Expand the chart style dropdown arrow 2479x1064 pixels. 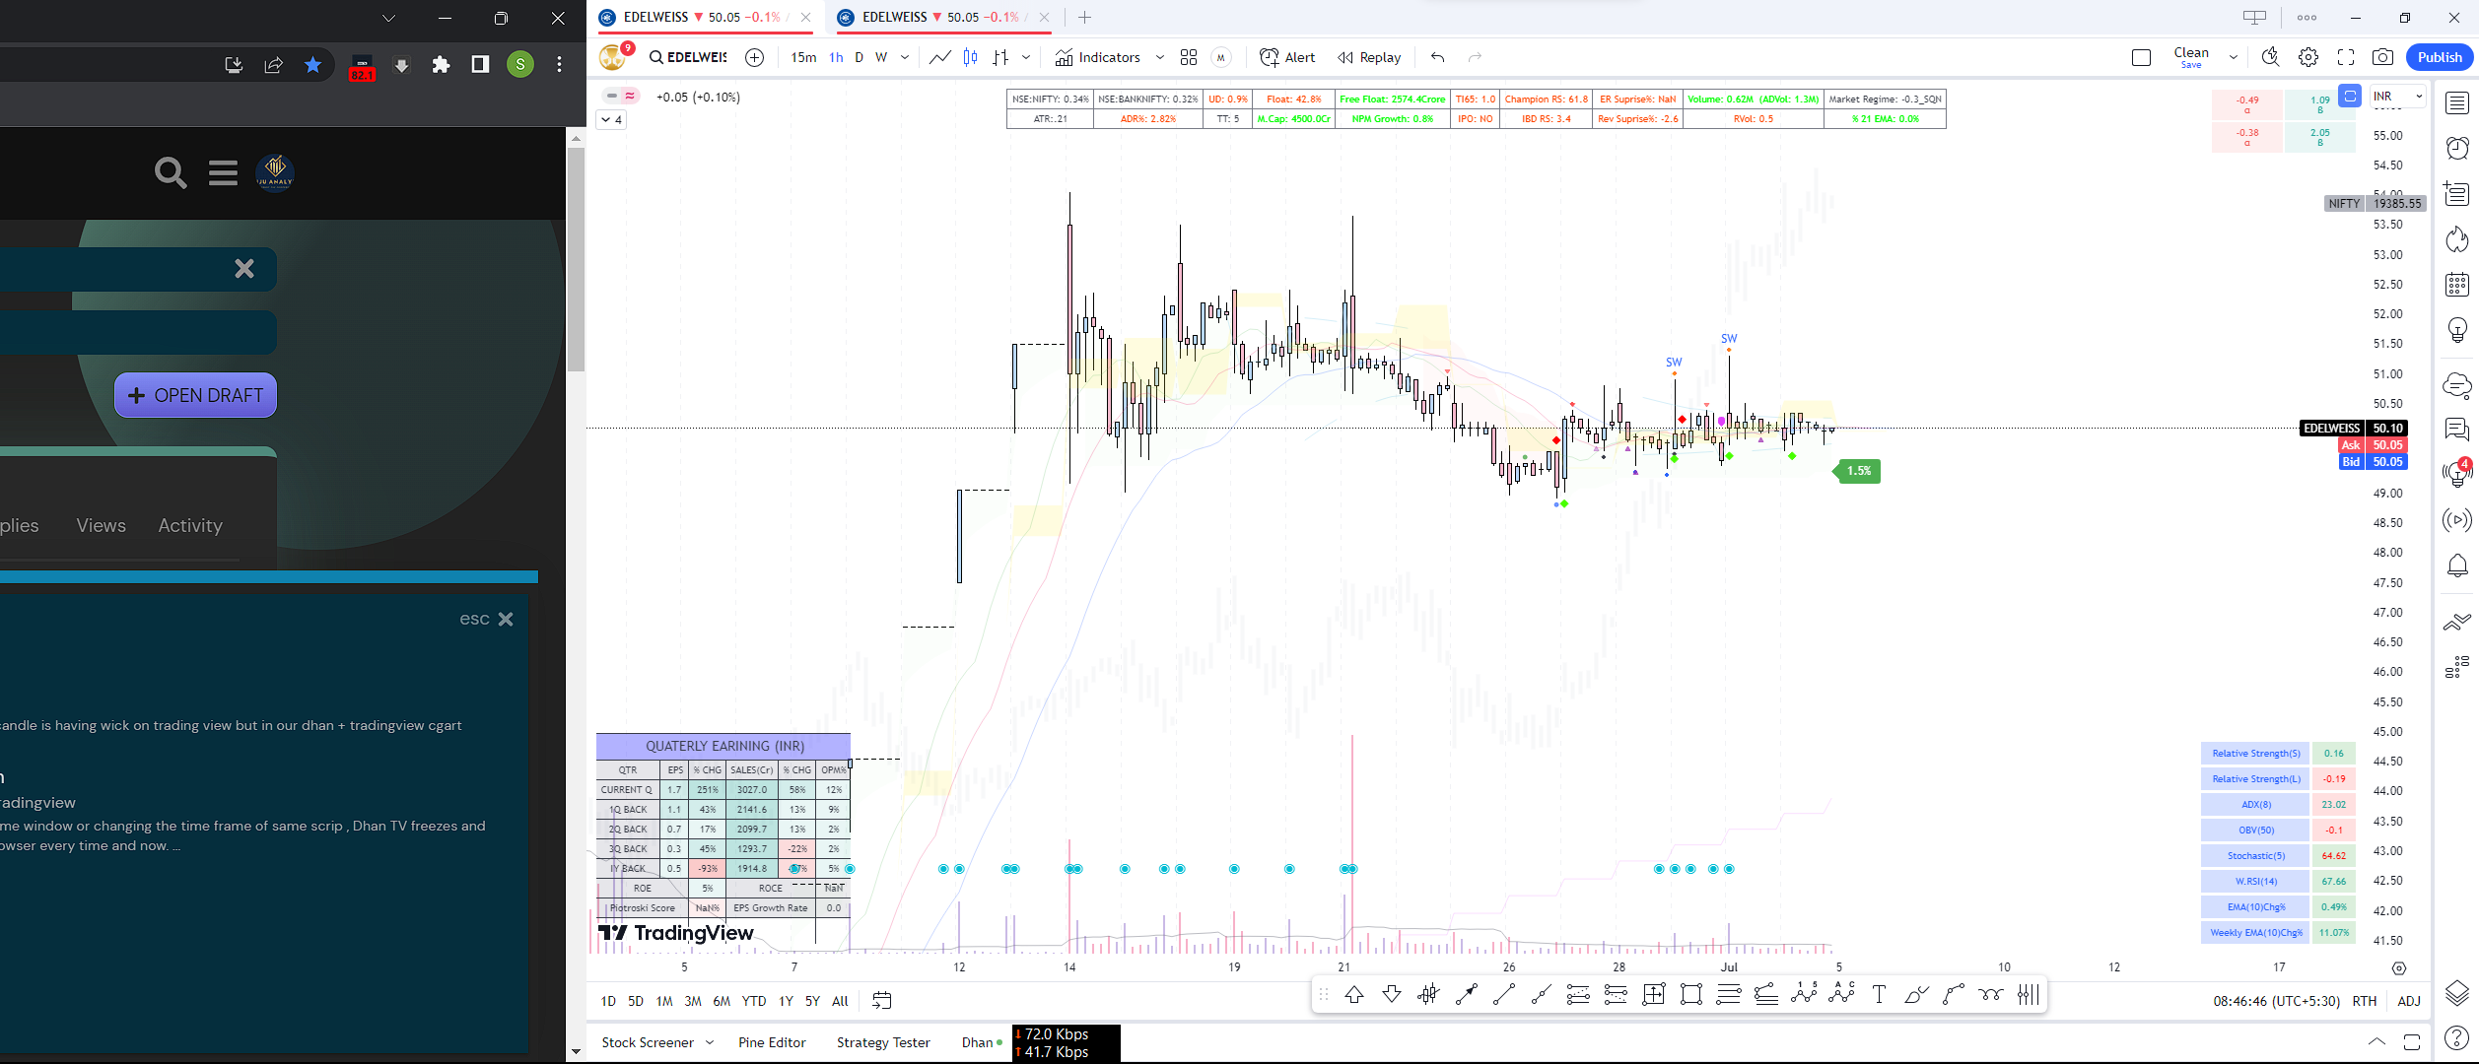[1026, 57]
